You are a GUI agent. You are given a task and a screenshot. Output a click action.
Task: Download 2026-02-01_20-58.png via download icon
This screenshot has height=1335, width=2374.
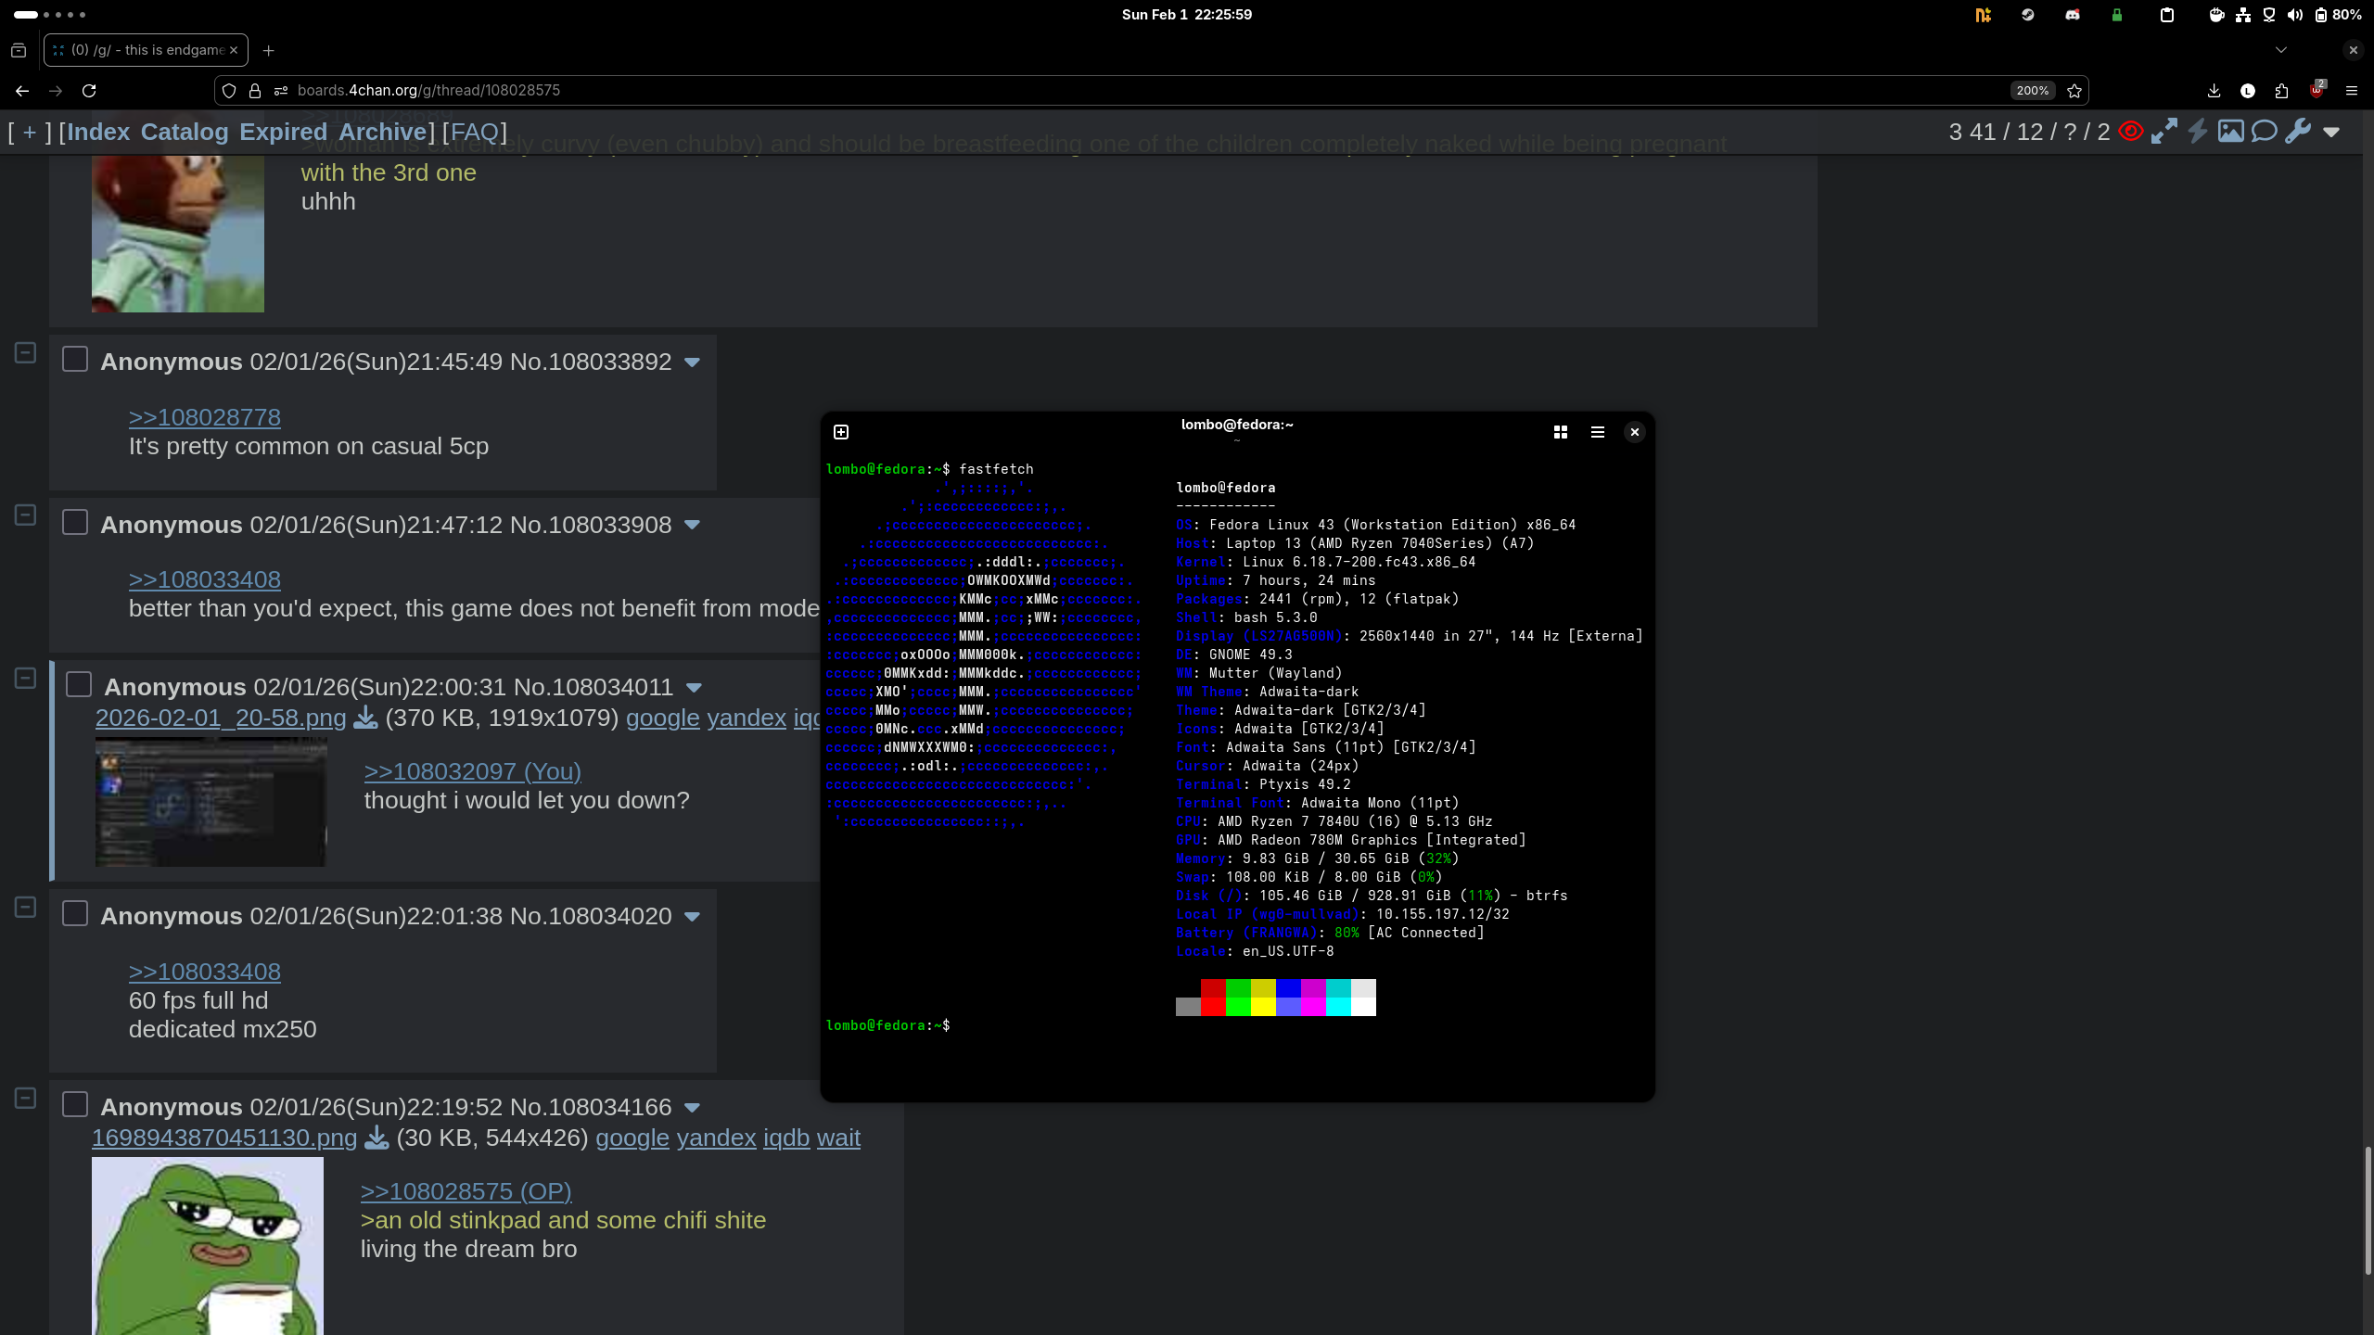tap(366, 718)
